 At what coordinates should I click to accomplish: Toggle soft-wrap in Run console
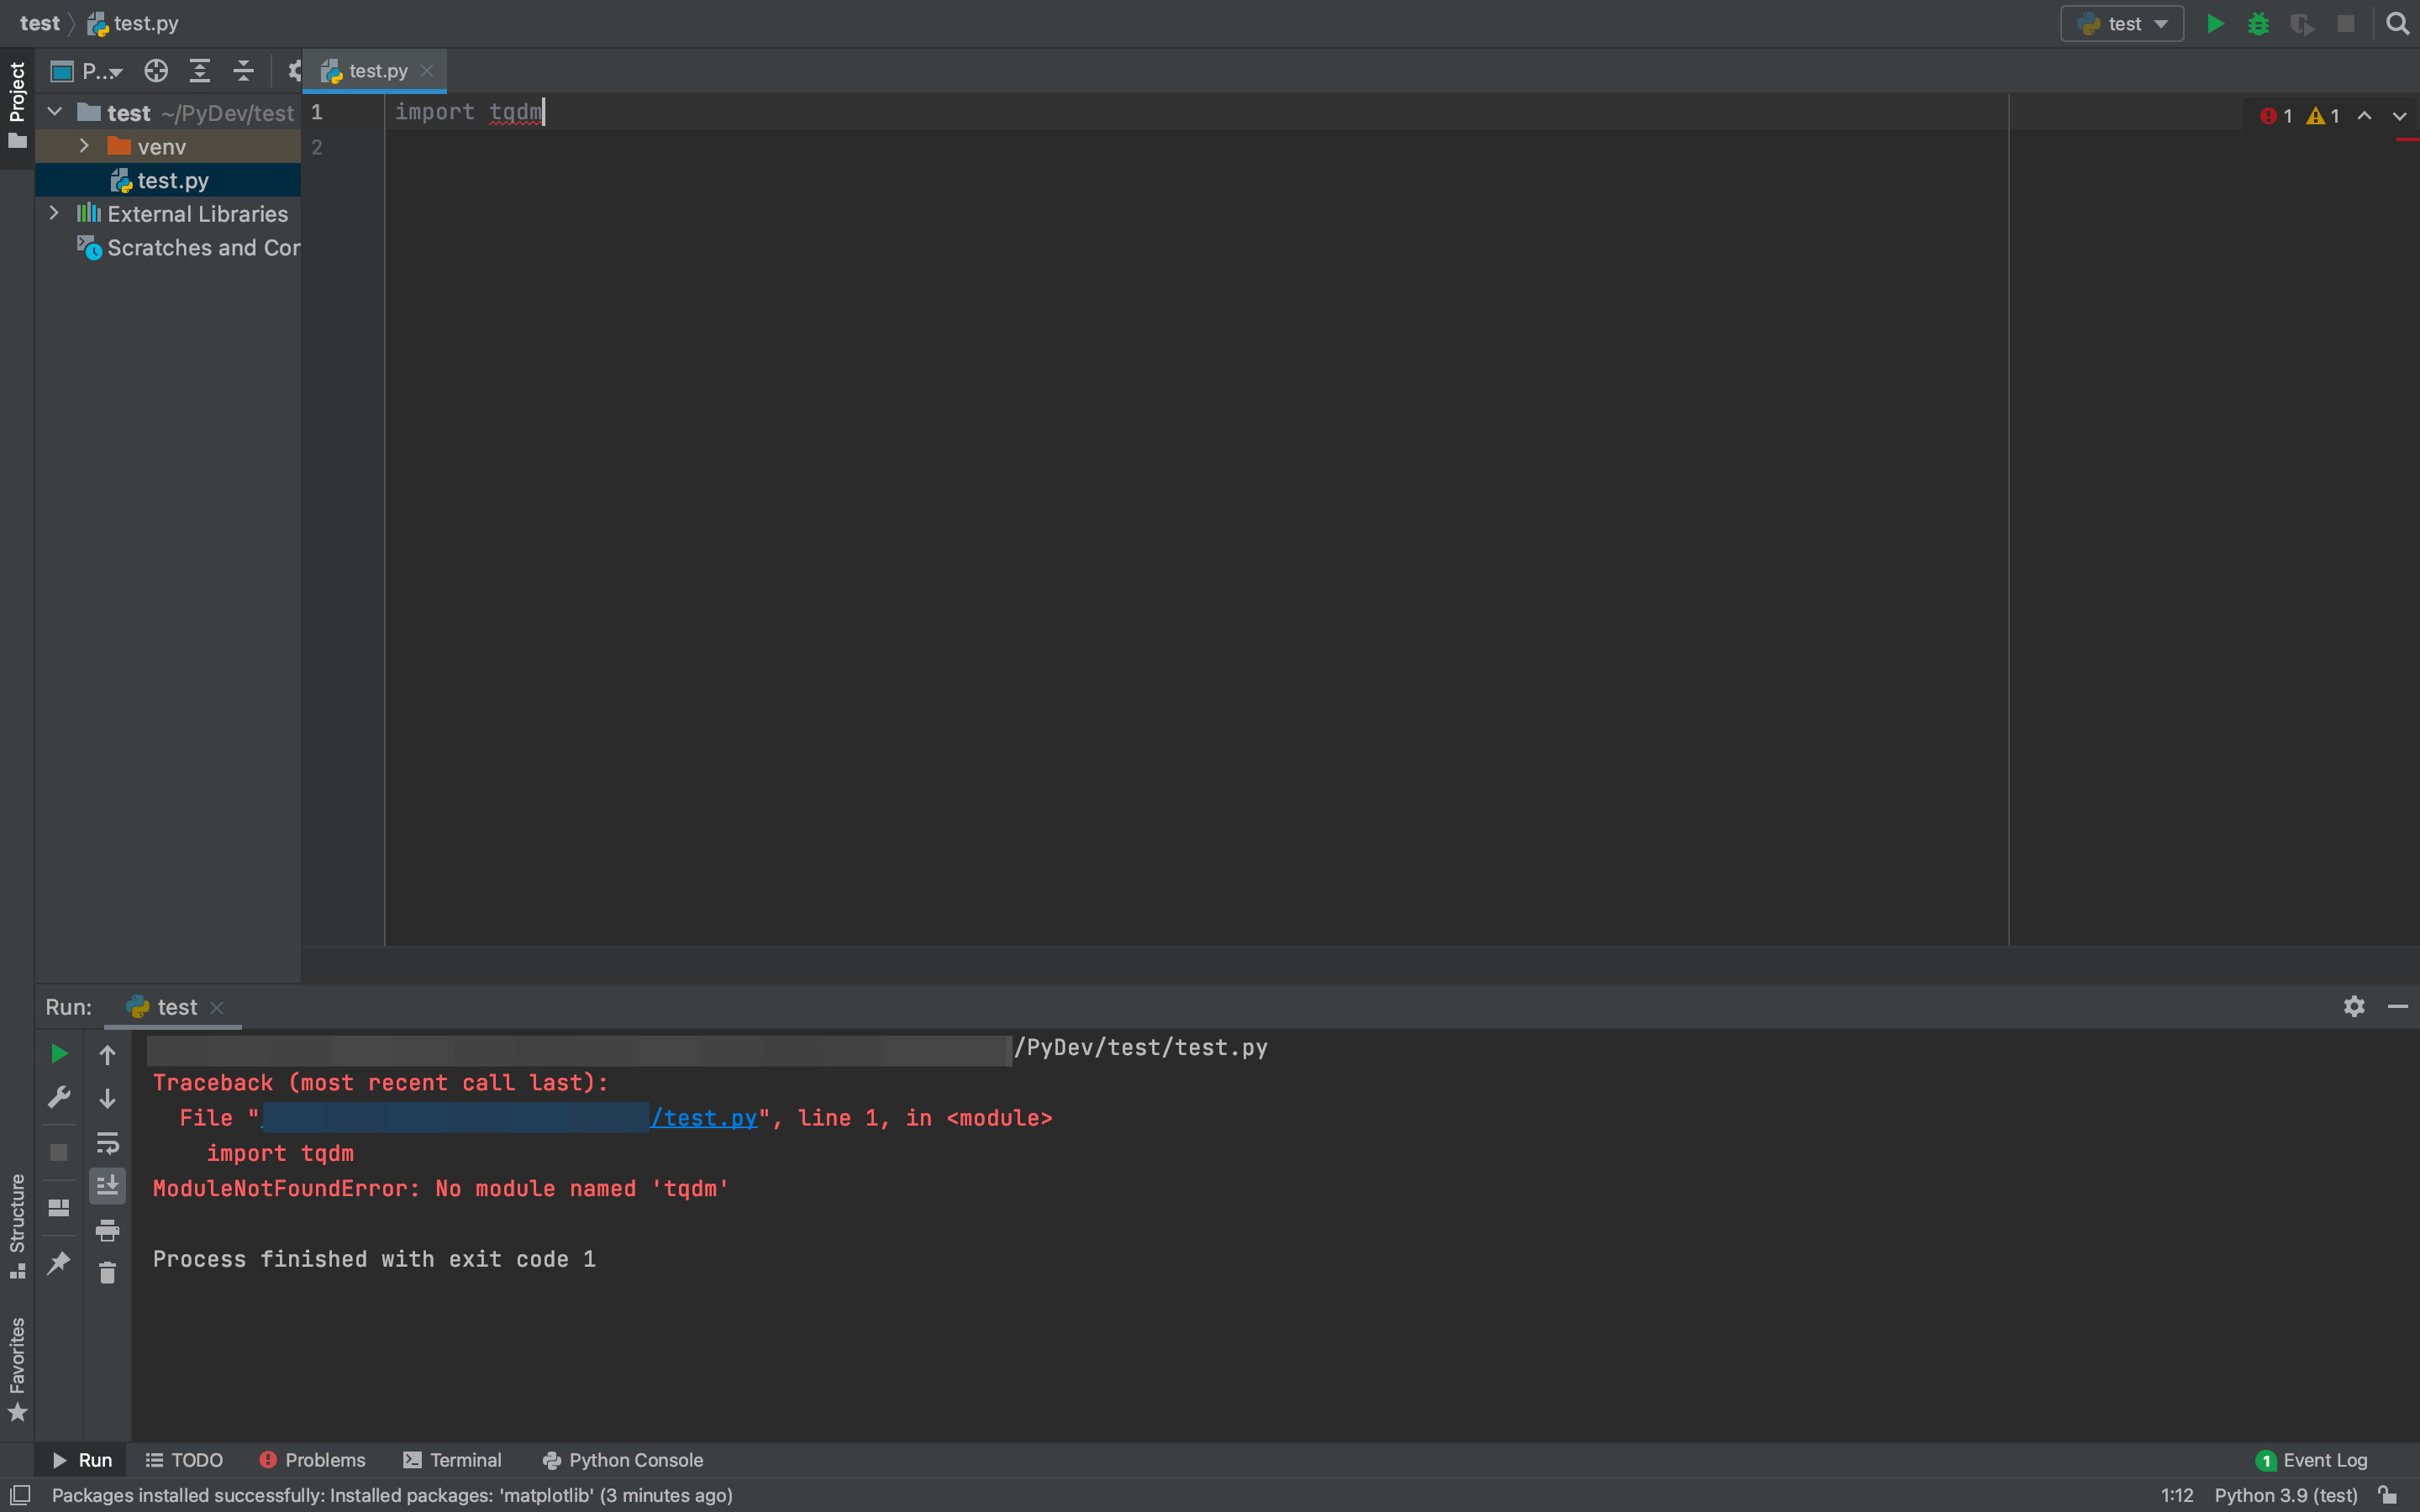coord(108,1142)
